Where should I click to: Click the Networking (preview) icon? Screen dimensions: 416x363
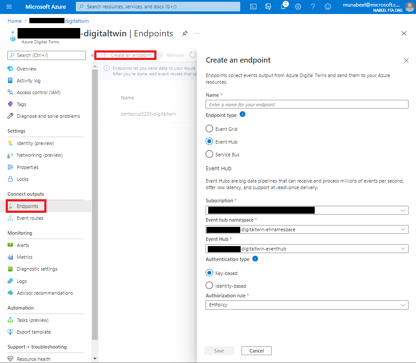[x=11, y=155]
